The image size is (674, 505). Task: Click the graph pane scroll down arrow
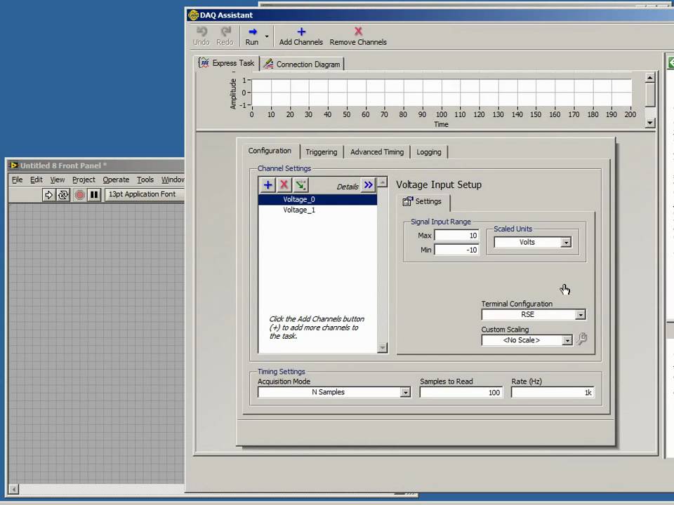click(650, 123)
